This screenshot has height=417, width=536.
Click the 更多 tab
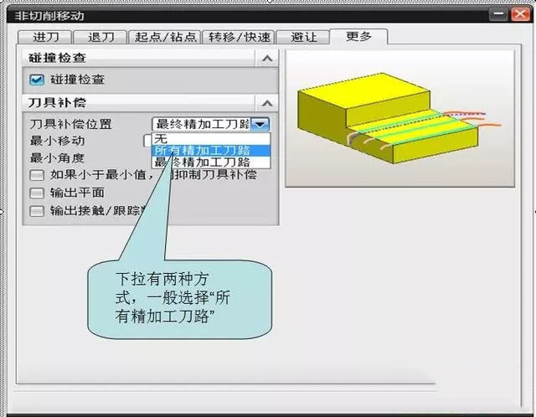(358, 36)
